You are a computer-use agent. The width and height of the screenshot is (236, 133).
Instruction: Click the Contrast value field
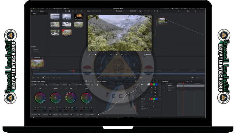(69, 84)
